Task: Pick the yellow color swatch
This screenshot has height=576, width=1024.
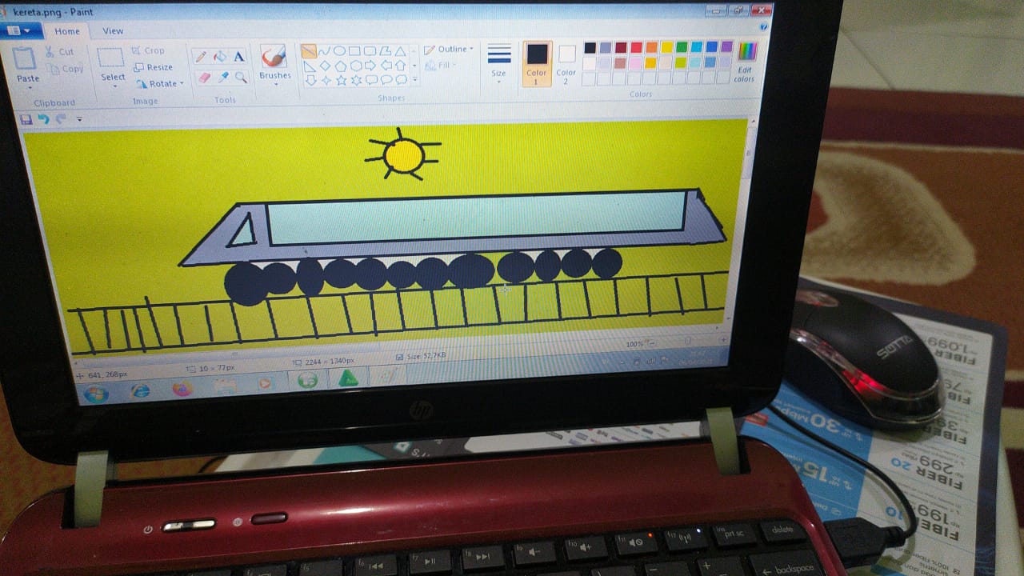Action: (x=666, y=47)
